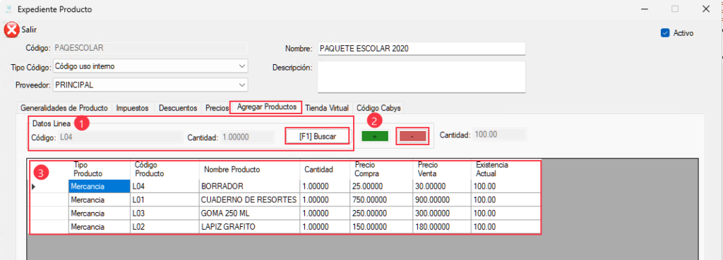The width and height of the screenshot is (723, 260).
Task: Click the [F1] Buscar button
Action: click(x=317, y=137)
